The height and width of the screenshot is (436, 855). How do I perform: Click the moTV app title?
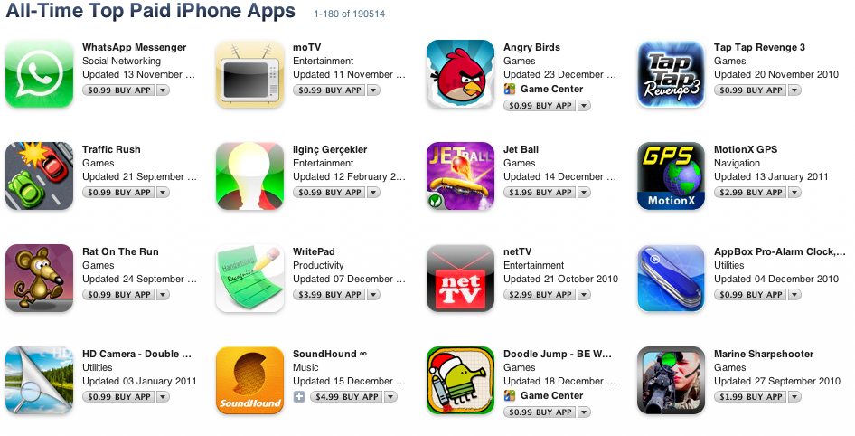[307, 47]
